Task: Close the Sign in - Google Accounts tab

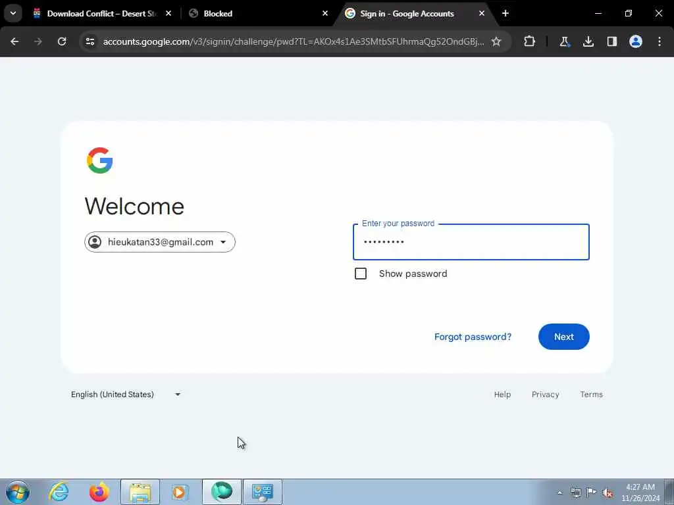Action: pyautogui.click(x=481, y=13)
